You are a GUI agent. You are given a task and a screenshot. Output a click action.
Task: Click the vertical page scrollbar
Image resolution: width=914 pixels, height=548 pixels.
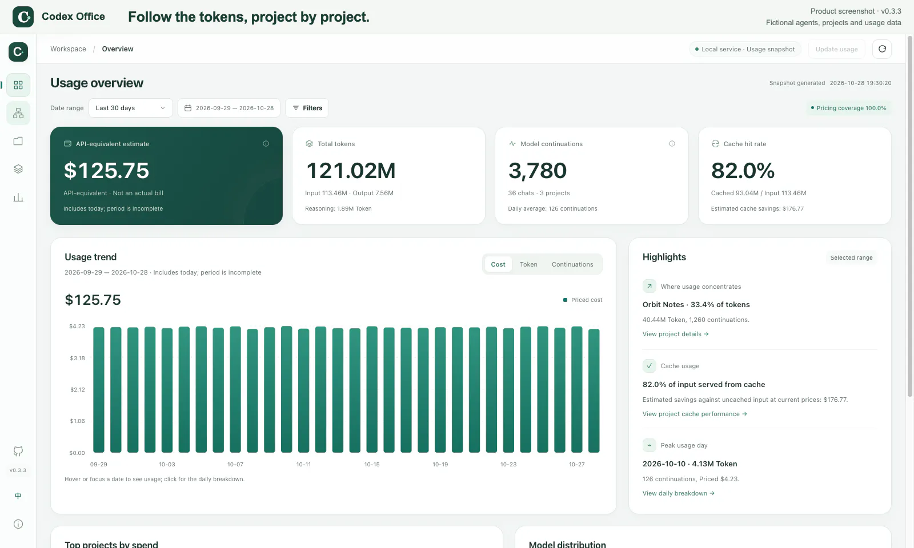pyautogui.click(x=910, y=217)
